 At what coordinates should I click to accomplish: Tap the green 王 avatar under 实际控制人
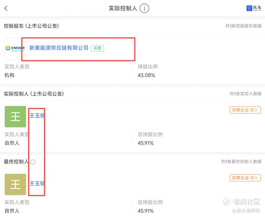coord(15,117)
